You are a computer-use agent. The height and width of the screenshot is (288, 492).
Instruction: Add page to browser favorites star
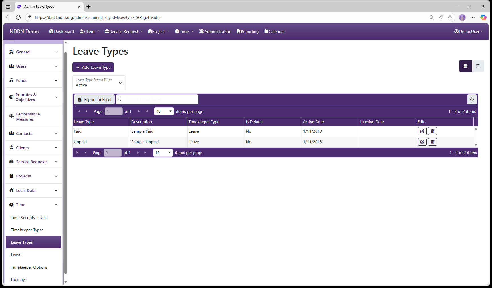(450, 17)
